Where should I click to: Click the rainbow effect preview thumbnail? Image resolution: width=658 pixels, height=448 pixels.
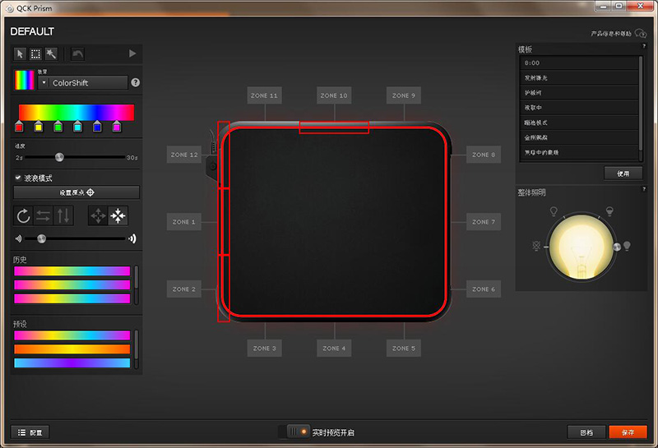[25, 80]
